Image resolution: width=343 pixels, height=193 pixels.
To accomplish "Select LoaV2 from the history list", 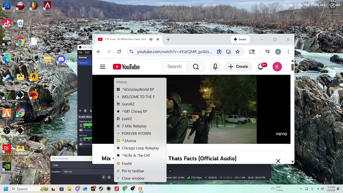I will point(140,119).
